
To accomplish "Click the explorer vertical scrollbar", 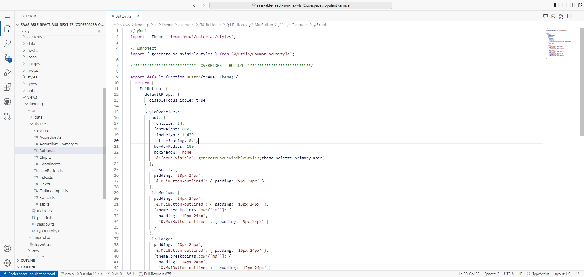I will coord(104,143).
